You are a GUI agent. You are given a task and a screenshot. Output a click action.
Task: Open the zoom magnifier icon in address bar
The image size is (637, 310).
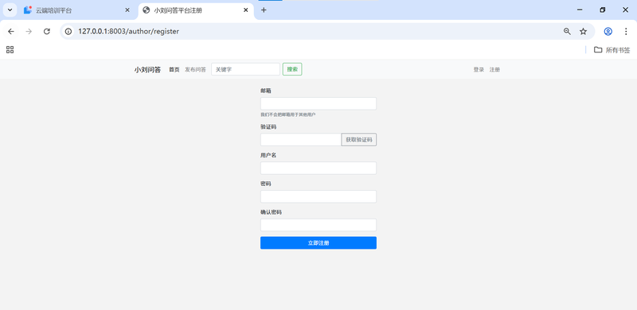pyautogui.click(x=567, y=31)
